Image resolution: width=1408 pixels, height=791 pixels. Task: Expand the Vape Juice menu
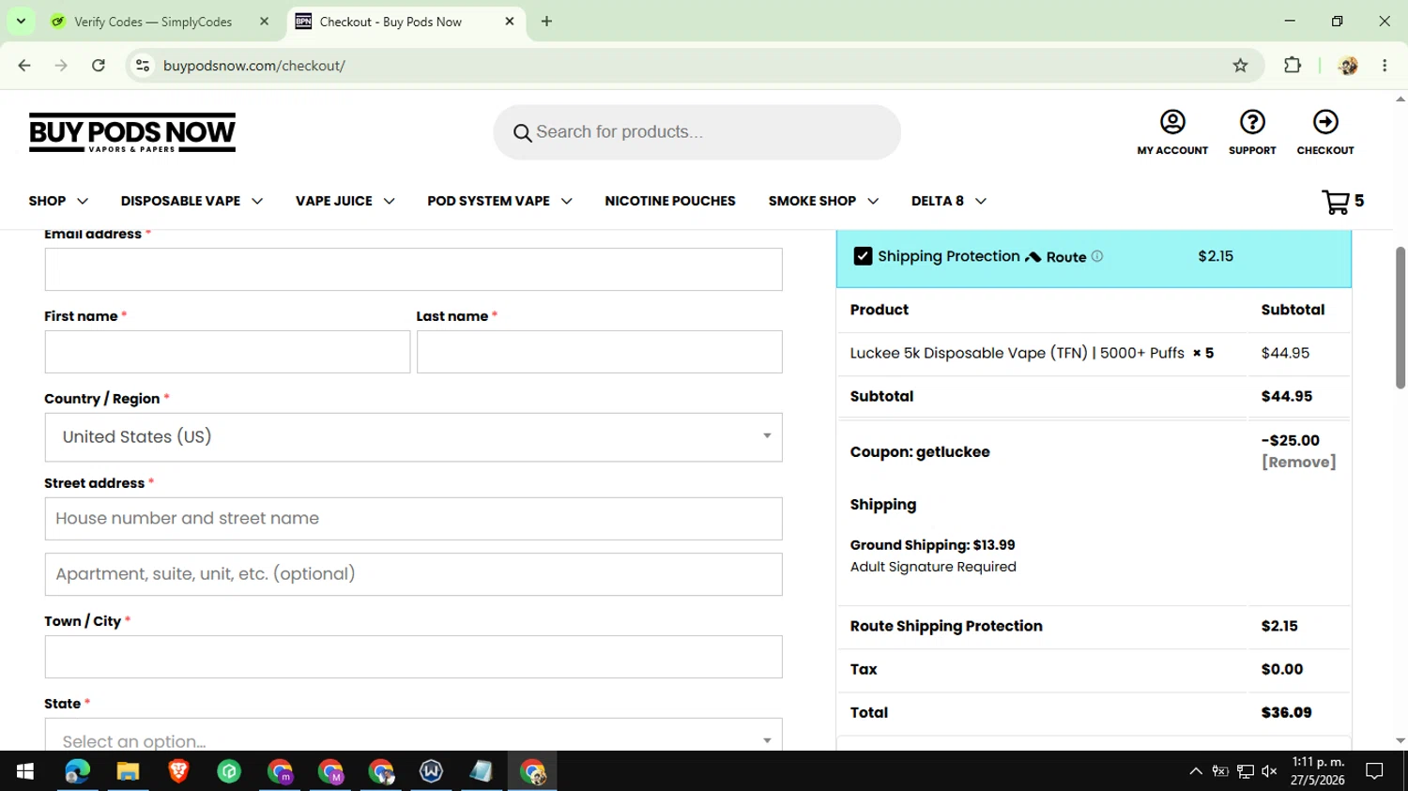pyautogui.click(x=344, y=201)
